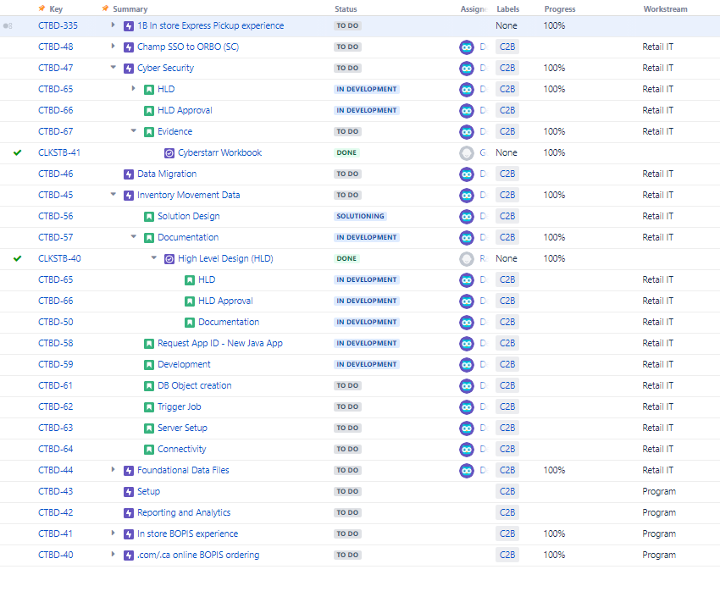
Task: Click the Summary column header
Action: coord(130,8)
